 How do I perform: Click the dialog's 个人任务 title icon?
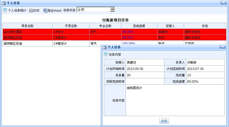coord(105,47)
